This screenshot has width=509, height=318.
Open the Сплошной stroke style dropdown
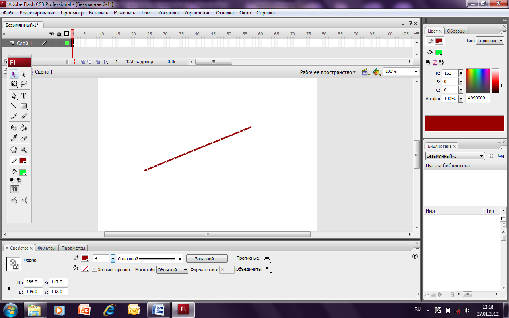pos(150,259)
